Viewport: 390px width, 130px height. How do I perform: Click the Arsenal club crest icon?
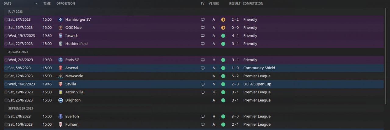click(60, 68)
